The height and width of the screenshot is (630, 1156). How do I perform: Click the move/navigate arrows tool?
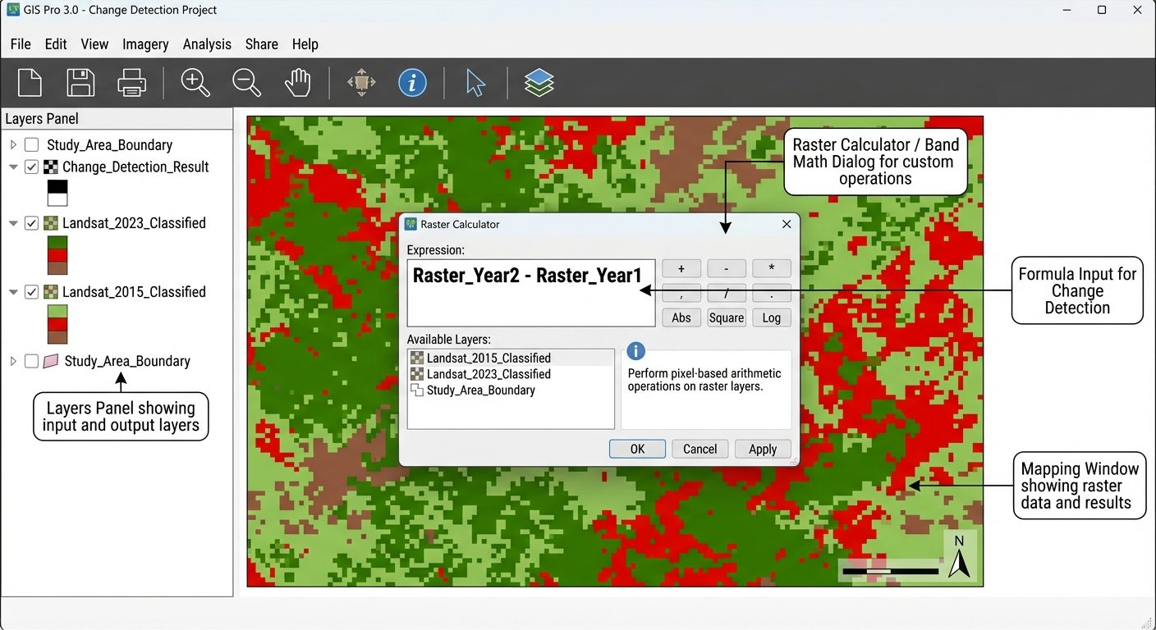point(360,82)
